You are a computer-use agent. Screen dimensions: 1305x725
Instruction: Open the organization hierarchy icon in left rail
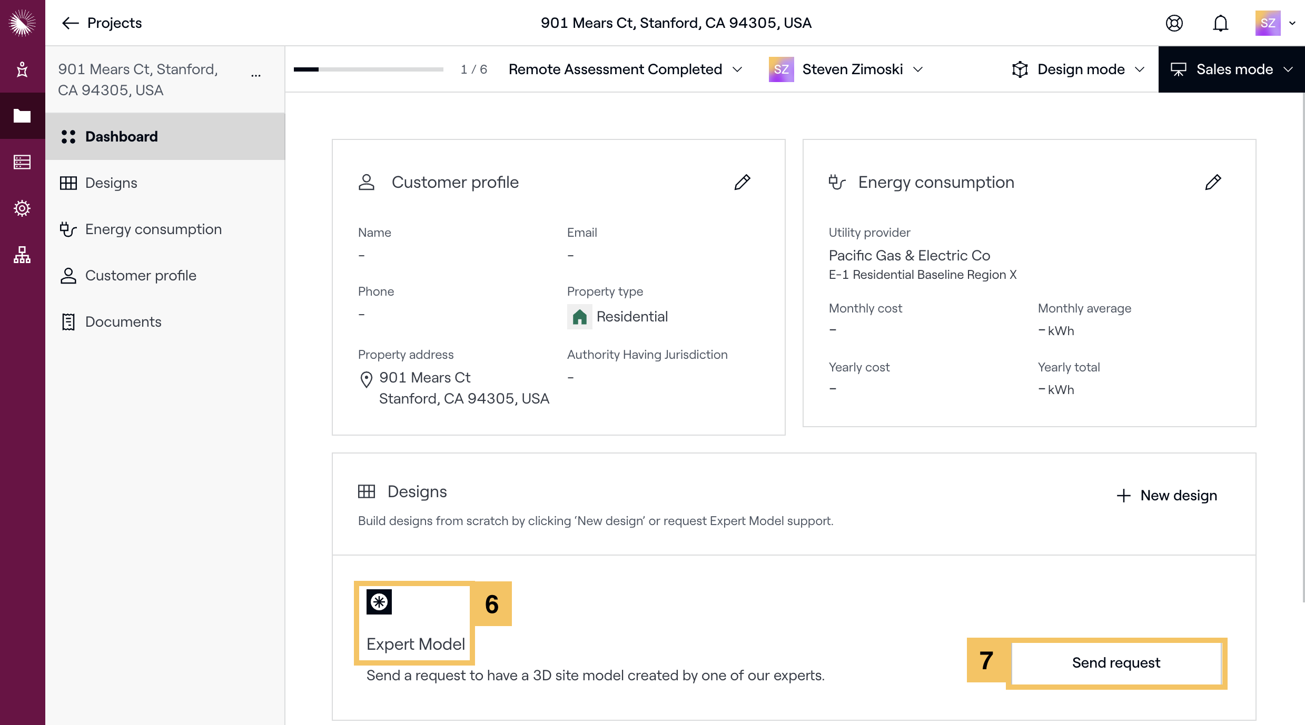(22, 255)
